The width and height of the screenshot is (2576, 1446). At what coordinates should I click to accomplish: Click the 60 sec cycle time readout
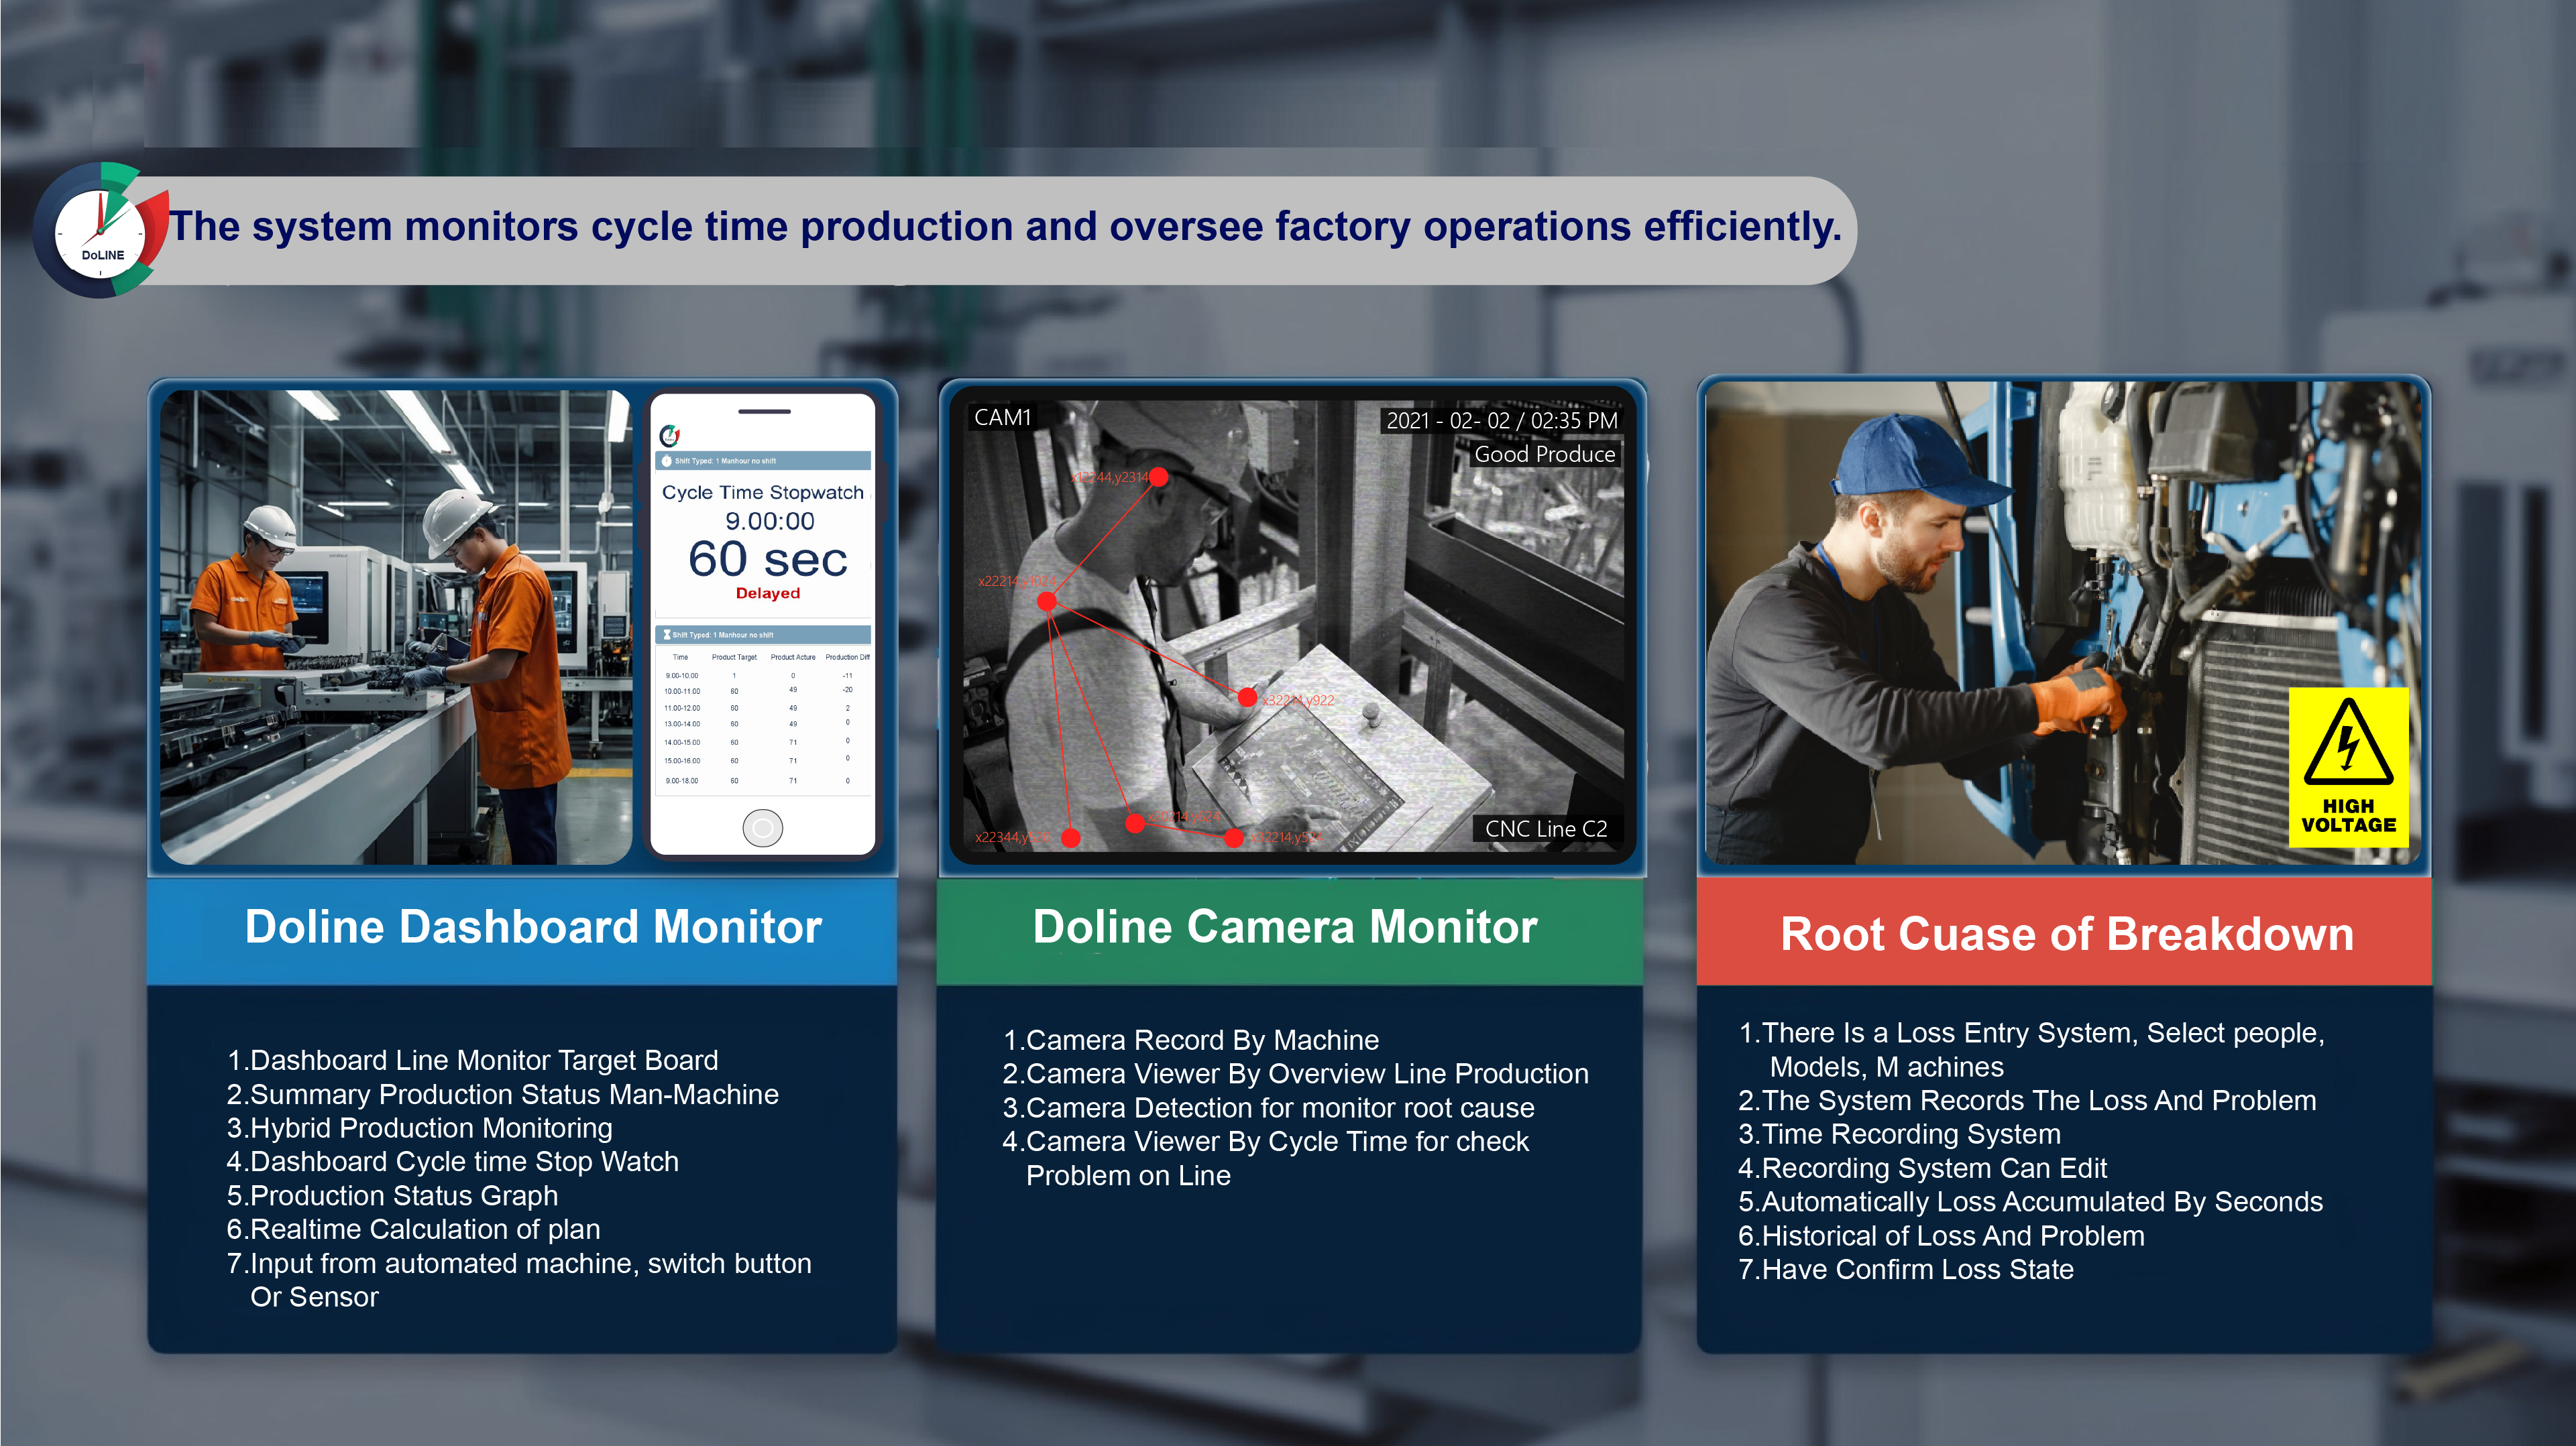coord(767,560)
